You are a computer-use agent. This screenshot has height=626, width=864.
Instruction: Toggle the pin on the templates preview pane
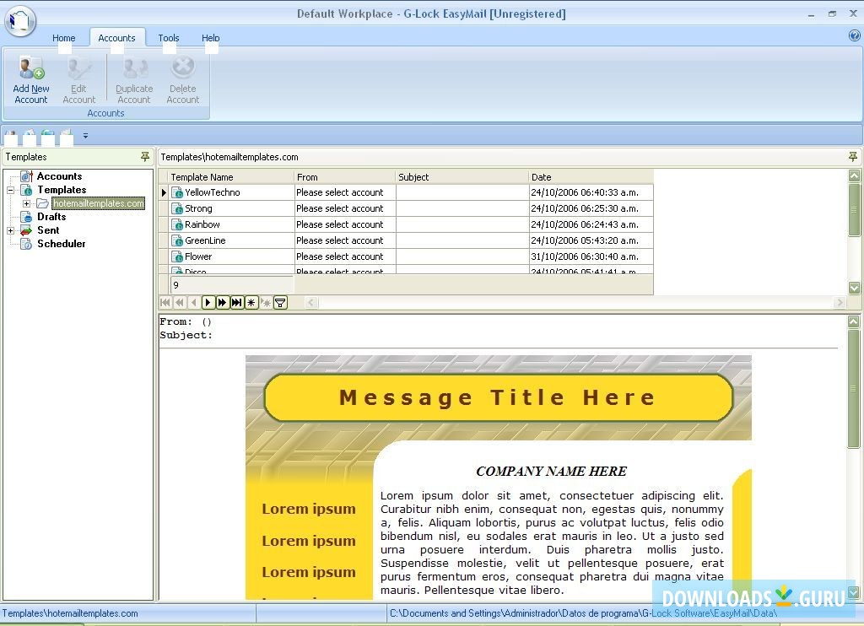point(853,156)
